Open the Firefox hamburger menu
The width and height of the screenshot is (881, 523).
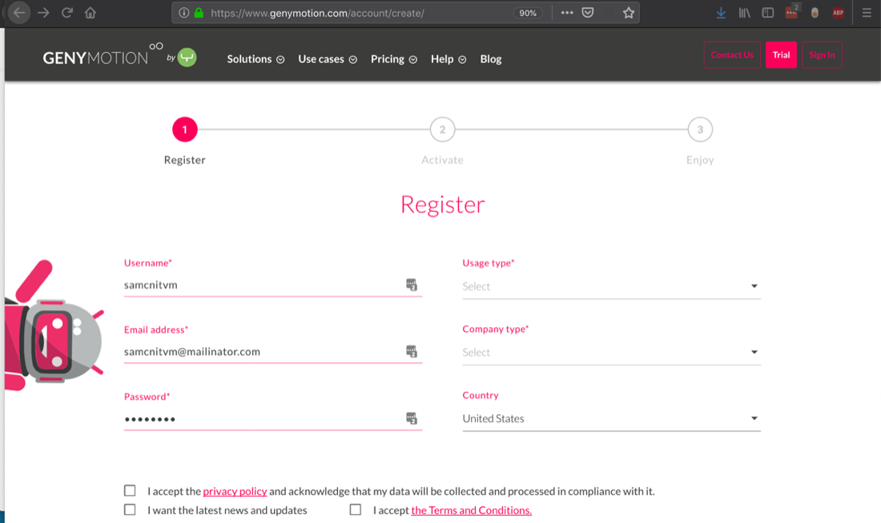click(x=867, y=13)
